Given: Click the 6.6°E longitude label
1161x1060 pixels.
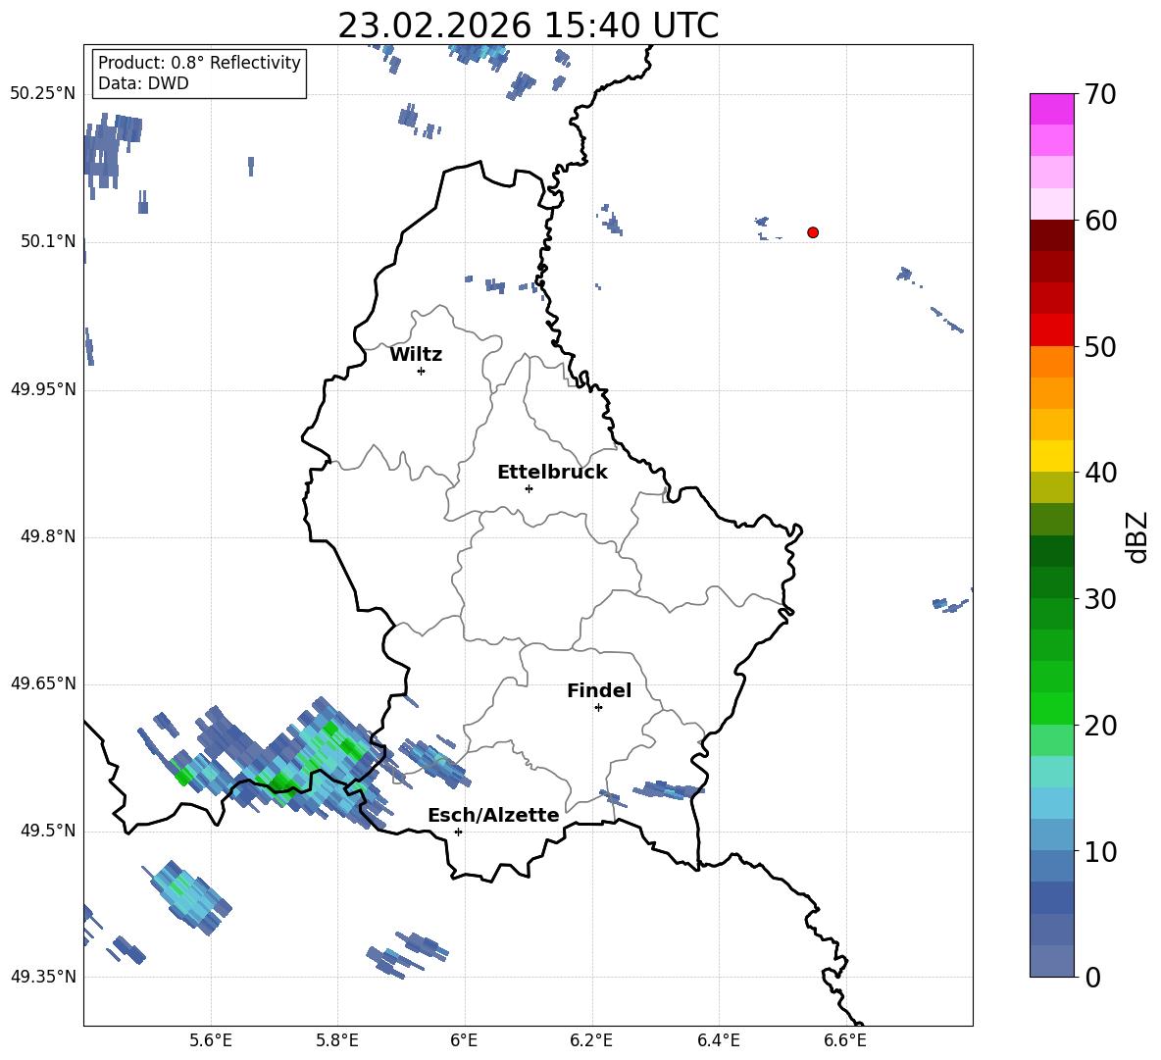Looking at the screenshot, I should click(x=845, y=1040).
